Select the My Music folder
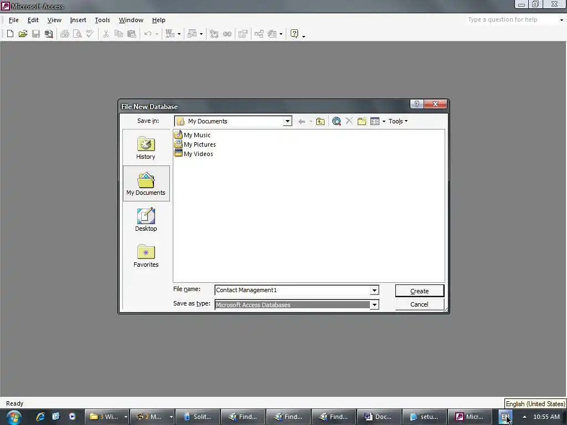This screenshot has width=567, height=425. [x=192, y=135]
